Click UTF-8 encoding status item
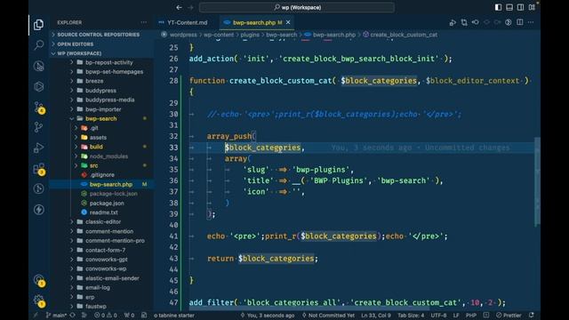 pos(438,316)
